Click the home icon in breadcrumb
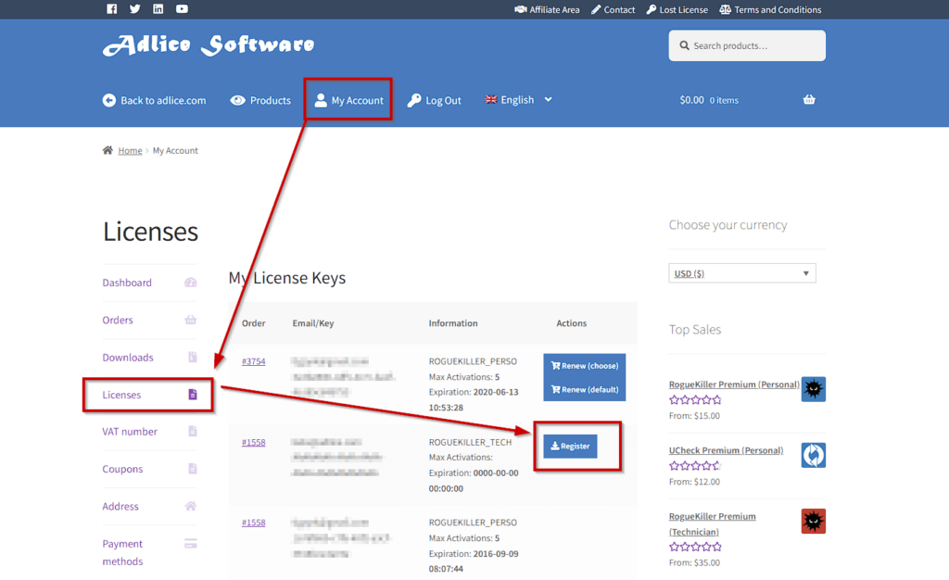The height and width of the screenshot is (580, 949). 108,150
